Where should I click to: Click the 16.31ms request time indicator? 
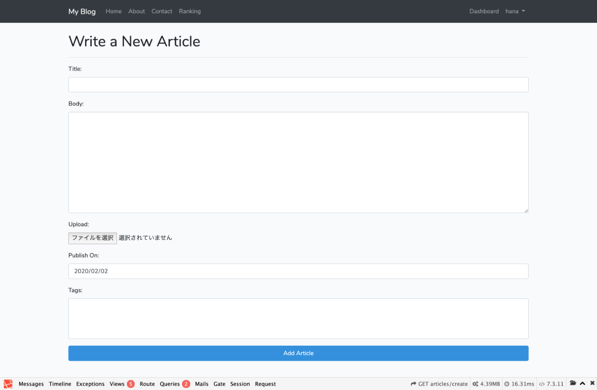click(519, 384)
